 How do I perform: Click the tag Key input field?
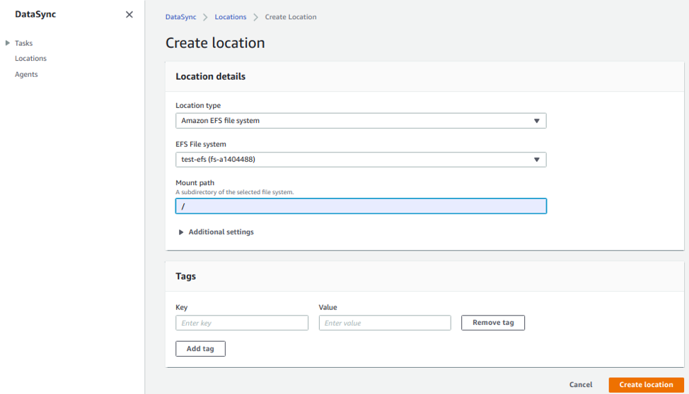241,323
